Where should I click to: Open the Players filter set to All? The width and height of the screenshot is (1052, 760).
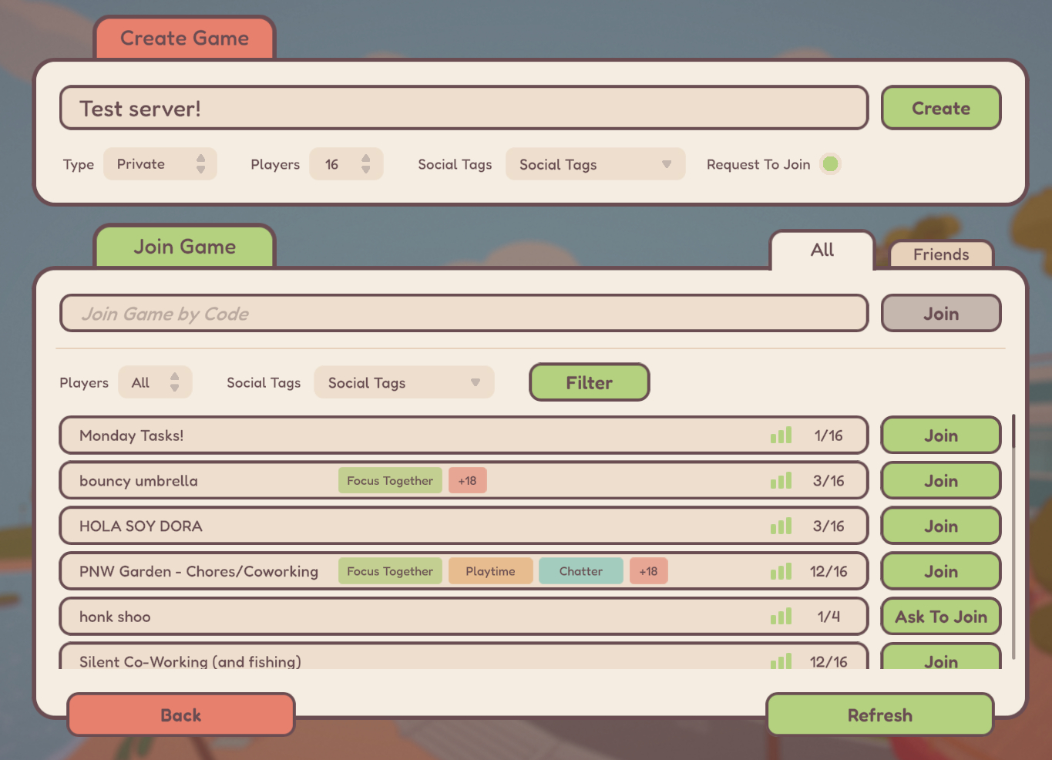point(155,383)
